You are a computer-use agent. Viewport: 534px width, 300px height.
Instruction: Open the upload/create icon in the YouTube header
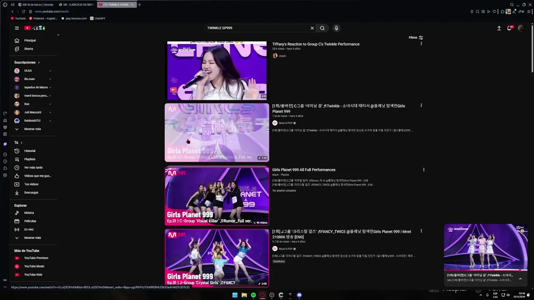[499, 28]
